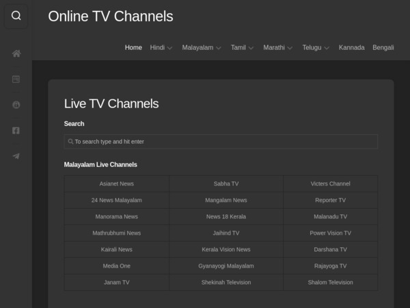Viewport: 410px width, 308px height.
Task: Select the Malanadu TV channel
Action: click(331, 216)
